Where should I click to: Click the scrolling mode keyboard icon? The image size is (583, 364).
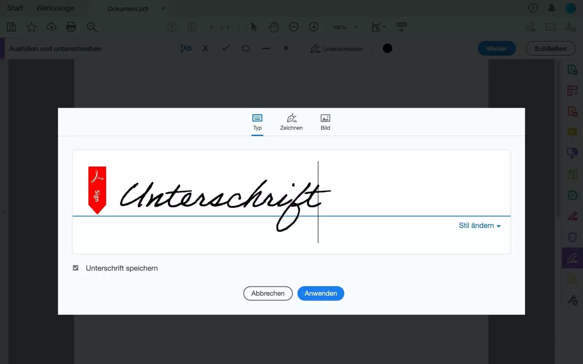coord(401,27)
